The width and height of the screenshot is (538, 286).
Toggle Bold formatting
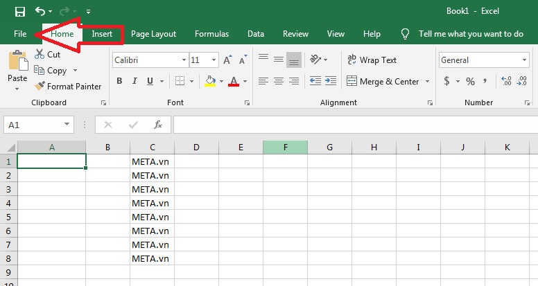click(119, 81)
